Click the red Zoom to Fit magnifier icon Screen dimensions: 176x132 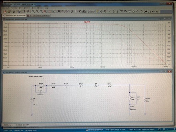coord(45,11)
